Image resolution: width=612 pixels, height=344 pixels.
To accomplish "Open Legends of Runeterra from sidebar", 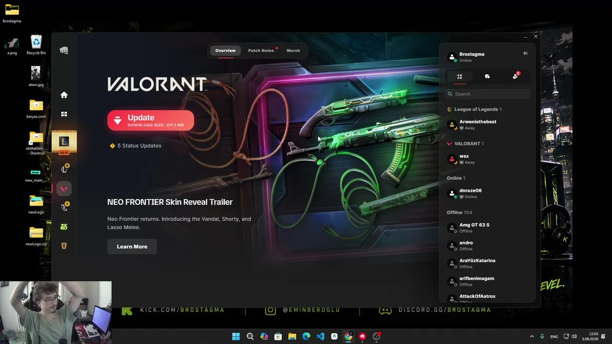I will [x=64, y=246].
